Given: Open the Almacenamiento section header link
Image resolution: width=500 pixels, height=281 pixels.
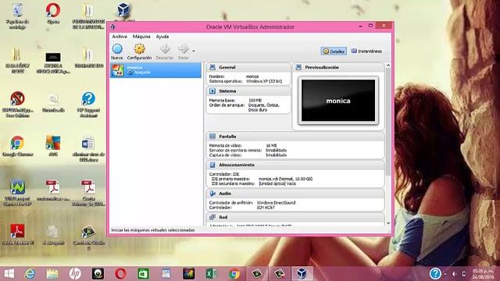Looking at the screenshot, I should tap(237, 165).
